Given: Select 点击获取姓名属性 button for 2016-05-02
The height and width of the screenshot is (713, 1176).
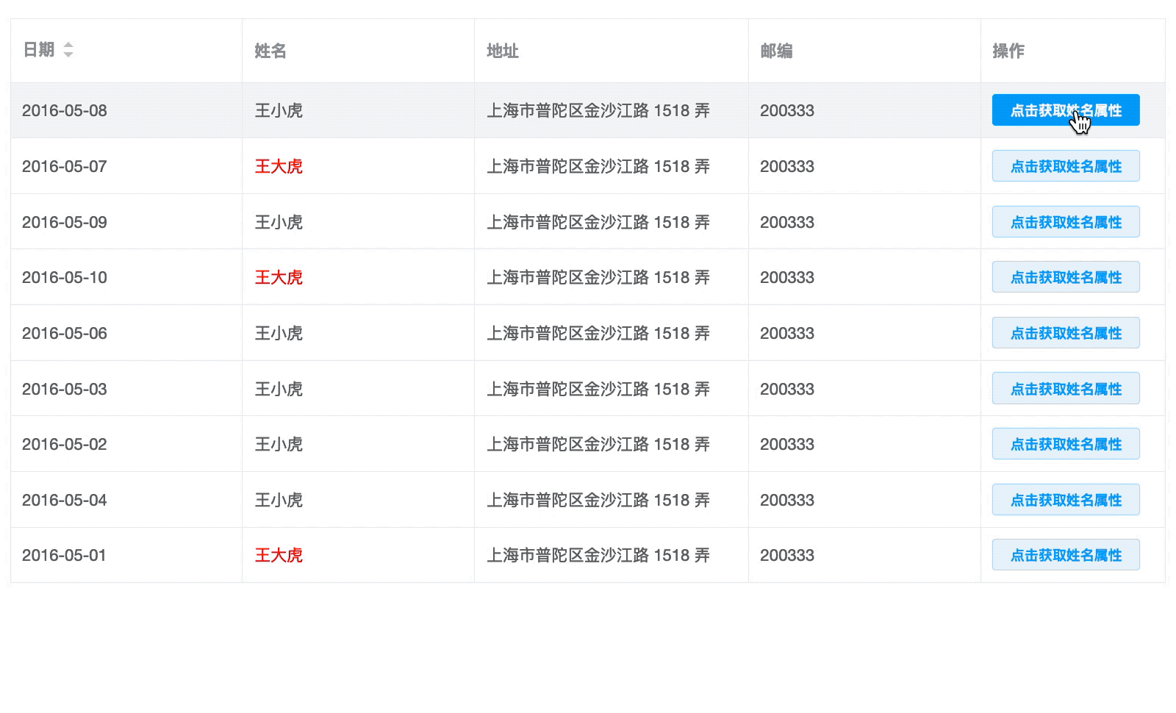Looking at the screenshot, I should coord(1066,444).
